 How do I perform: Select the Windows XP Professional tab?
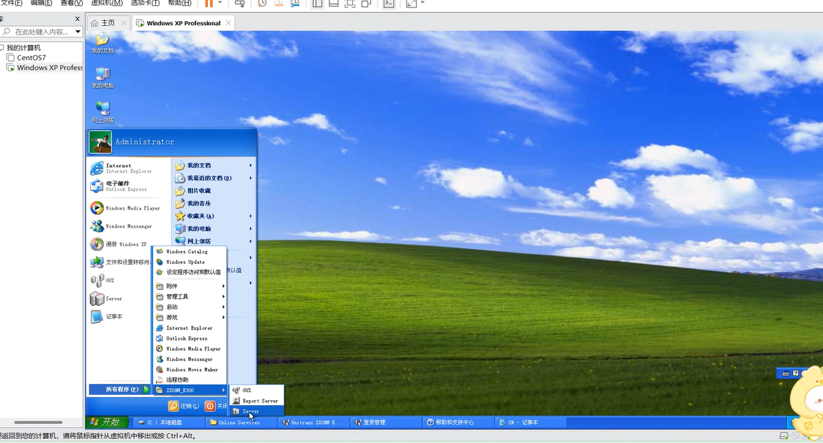pyautogui.click(x=183, y=23)
